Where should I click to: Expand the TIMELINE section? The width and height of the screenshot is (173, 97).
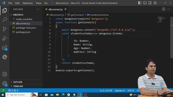tap(18, 86)
